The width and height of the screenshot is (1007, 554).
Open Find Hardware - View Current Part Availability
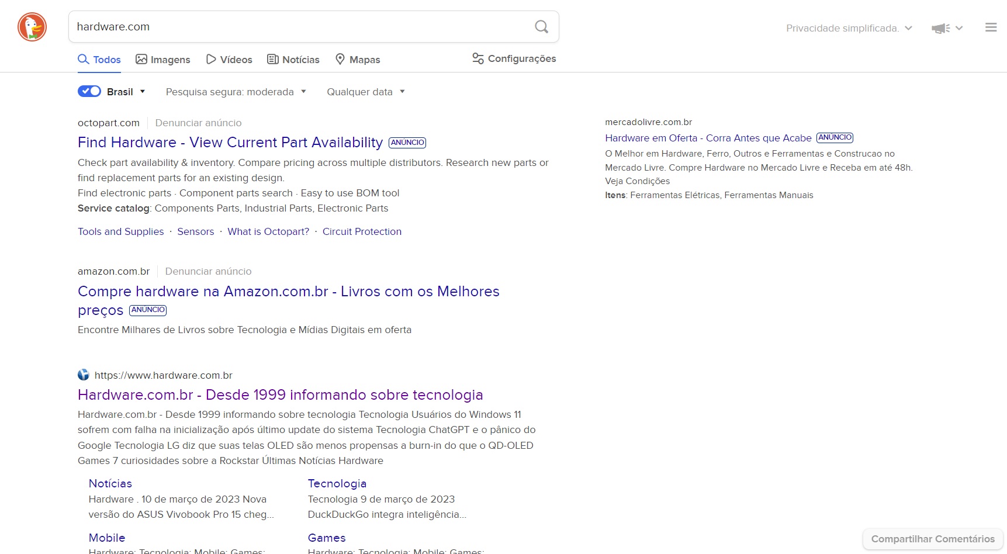pyautogui.click(x=230, y=143)
